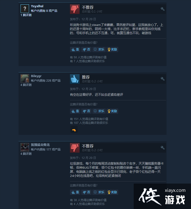Click the orange award badge under Bileygr's review
This screenshot has height=209, width=191.
(74, 129)
